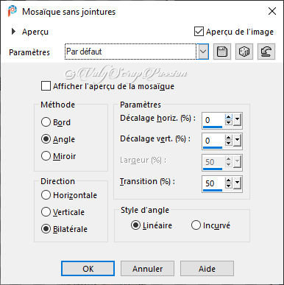Image resolution: width=284 pixels, height=285 pixels.
Task: Open Décalage horiz. slider dropdown arrow
Action: click(237, 120)
